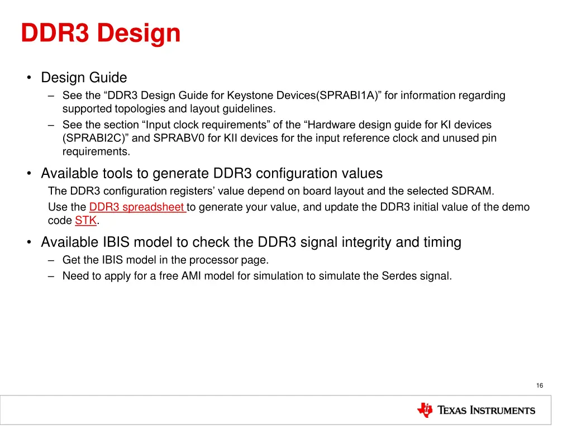Viewport: 572px width, 429px height.
Task: Open the DDR3 spreadsheet link
Action: [137, 207]
